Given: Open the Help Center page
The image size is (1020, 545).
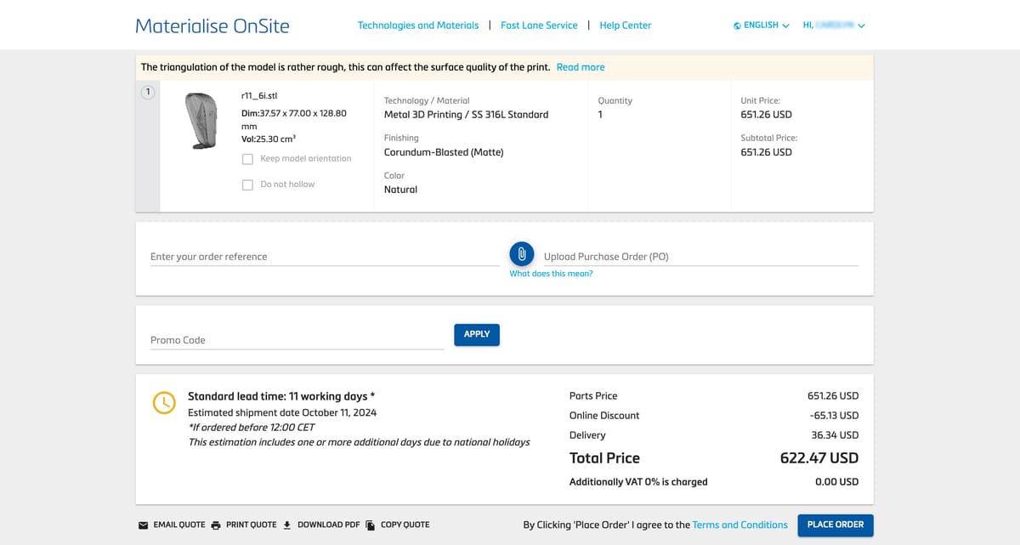Looking at the screenshot, I should [x=626, y=26].
